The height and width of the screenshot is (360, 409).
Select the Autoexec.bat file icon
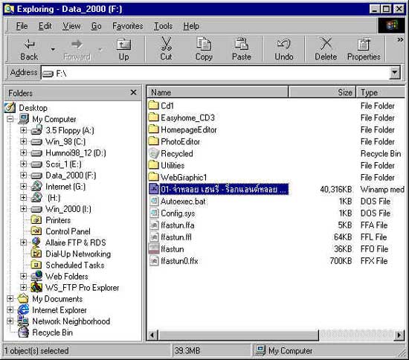(x=154, y=201)
